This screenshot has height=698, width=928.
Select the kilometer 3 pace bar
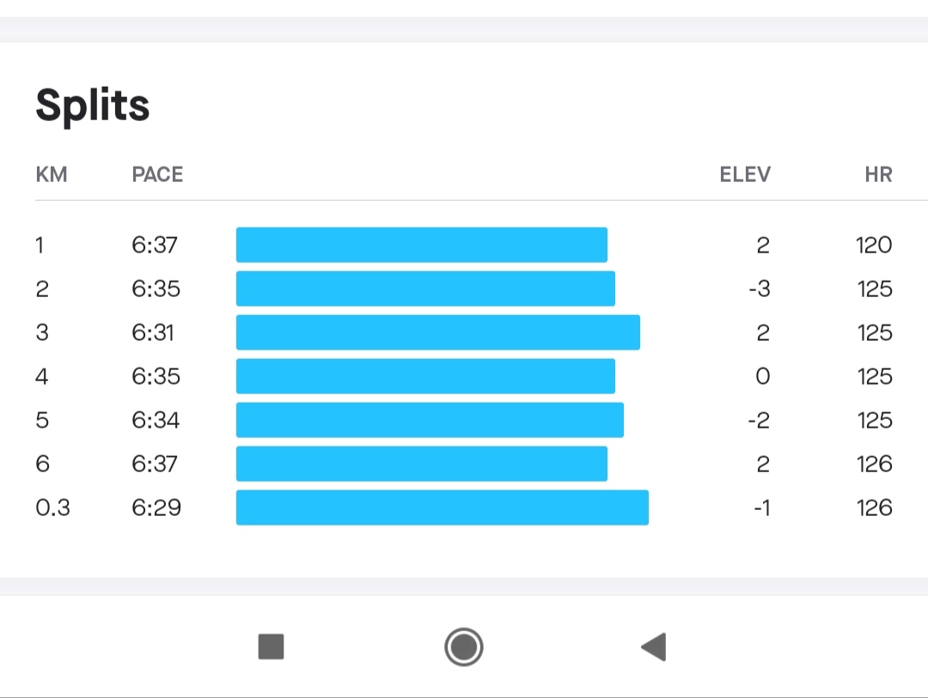(x=438, y=332)
